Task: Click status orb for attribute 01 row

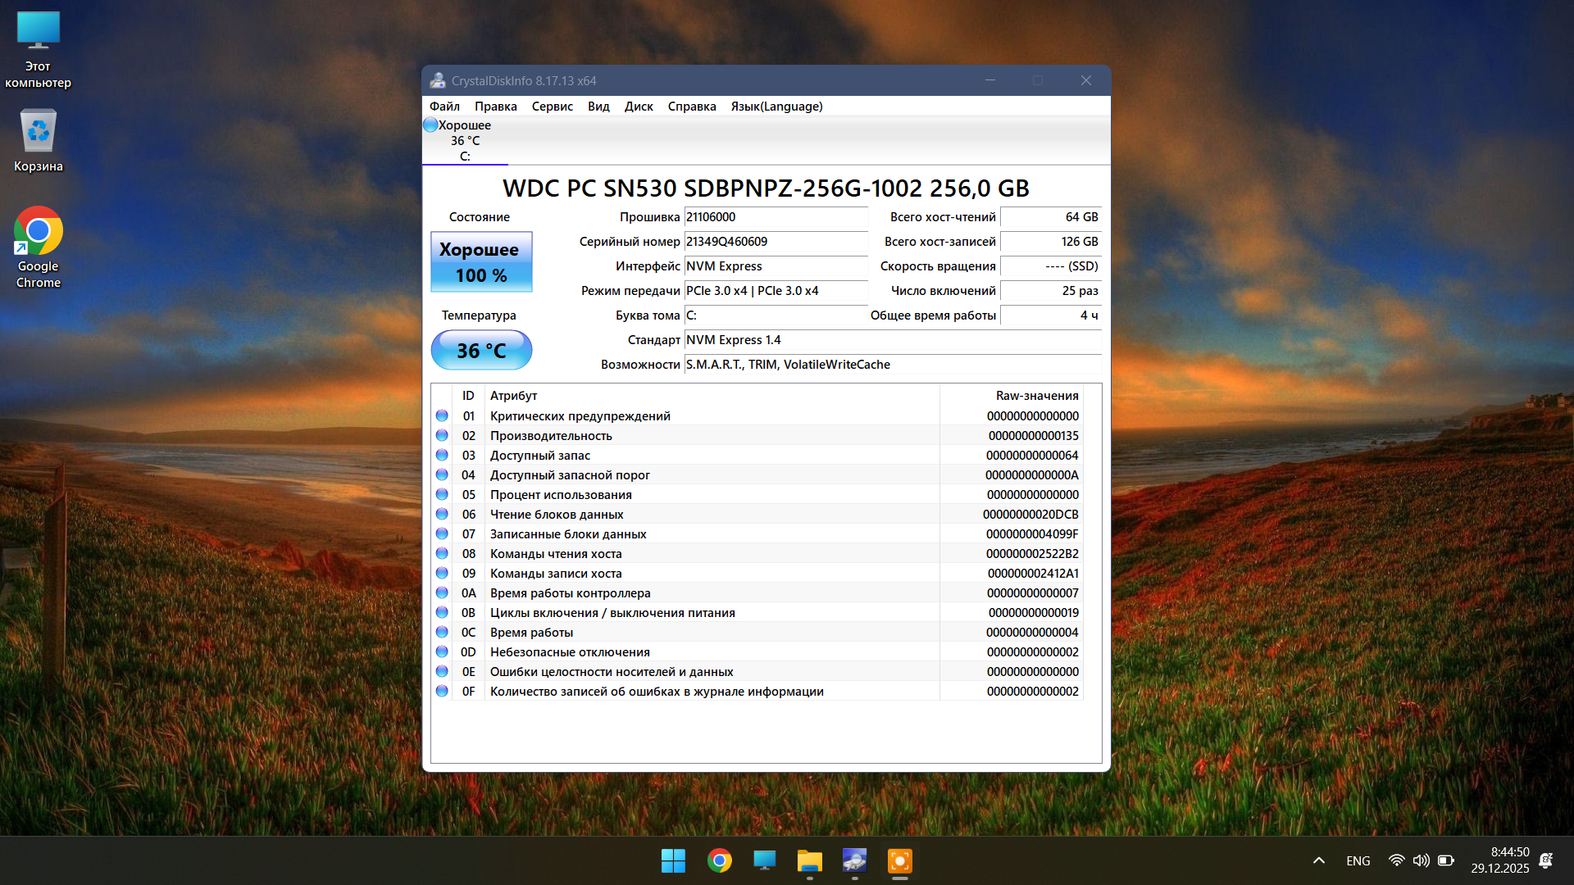Action: [x=442, y=416]
